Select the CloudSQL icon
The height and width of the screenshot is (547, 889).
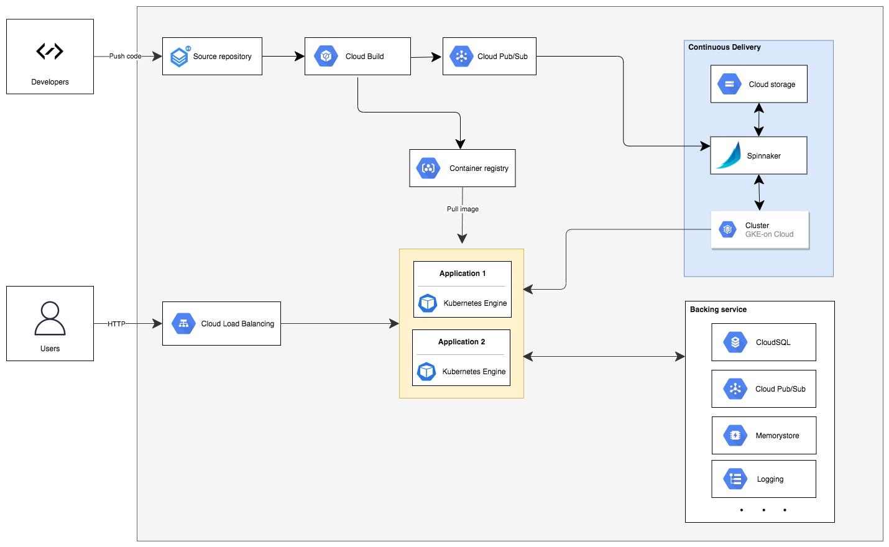pyautogui.click(x=735, y=342)
